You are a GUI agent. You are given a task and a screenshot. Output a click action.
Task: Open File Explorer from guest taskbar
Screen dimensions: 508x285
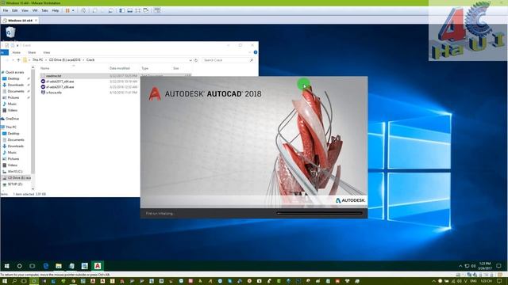click(59, 266)
